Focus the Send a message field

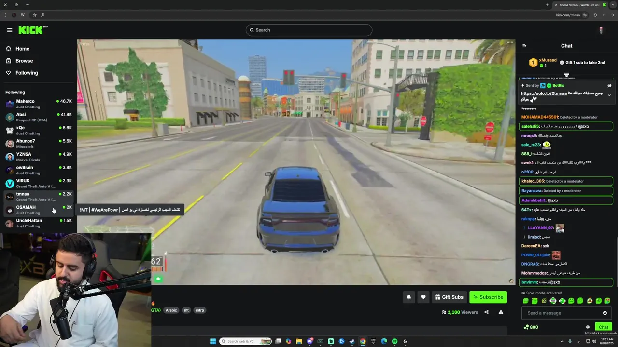pyautogui.click(x=566, y=313)
